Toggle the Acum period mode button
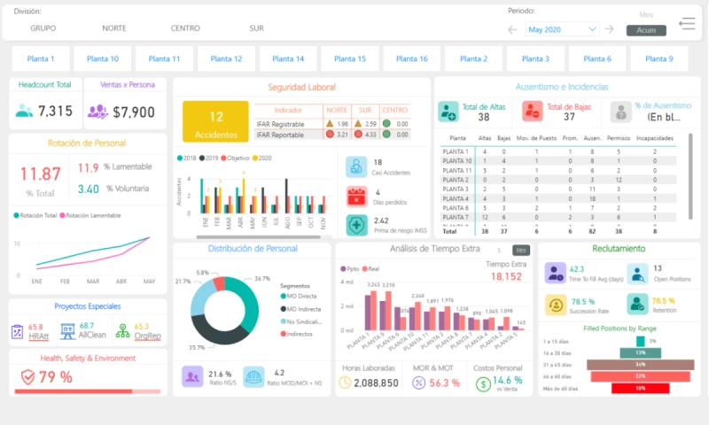709x425 pixels. (x=645, y=30)
